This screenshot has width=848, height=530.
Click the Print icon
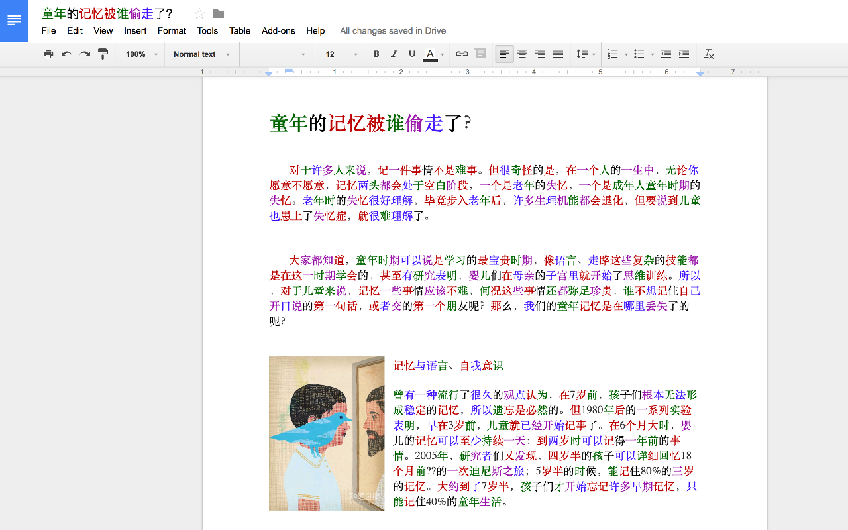(48, 54)
